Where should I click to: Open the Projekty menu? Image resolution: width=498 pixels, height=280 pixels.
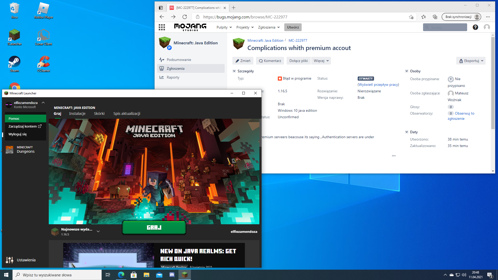(245, 27)
